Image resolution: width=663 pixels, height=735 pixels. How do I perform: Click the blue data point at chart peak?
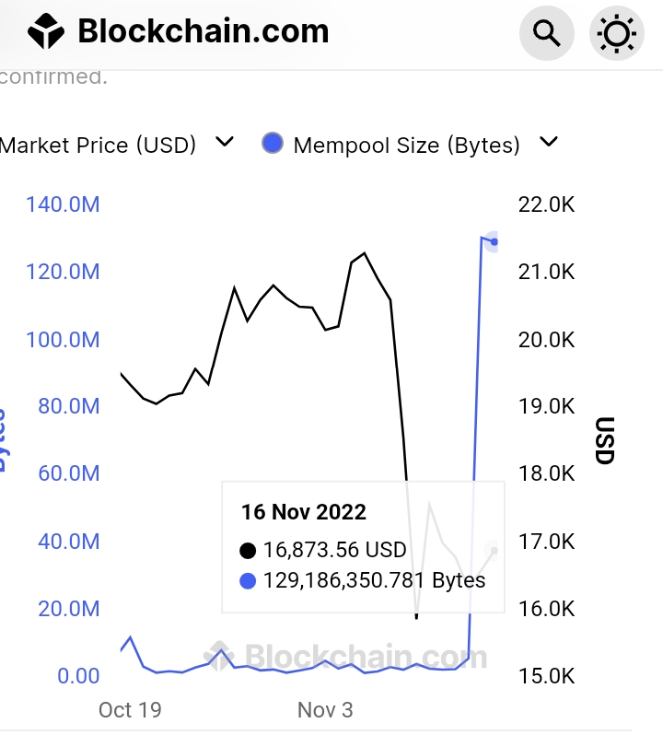pyautogui.click(x=494, y=242)
